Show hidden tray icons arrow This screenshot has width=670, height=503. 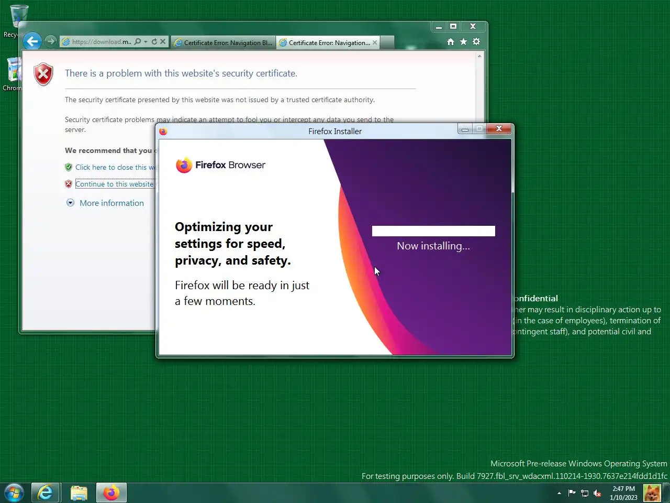(559, 493)
